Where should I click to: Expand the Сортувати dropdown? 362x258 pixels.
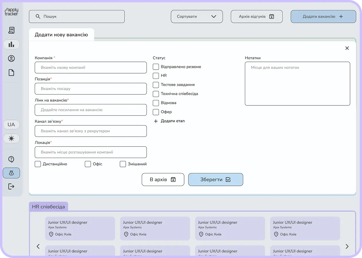197,17
